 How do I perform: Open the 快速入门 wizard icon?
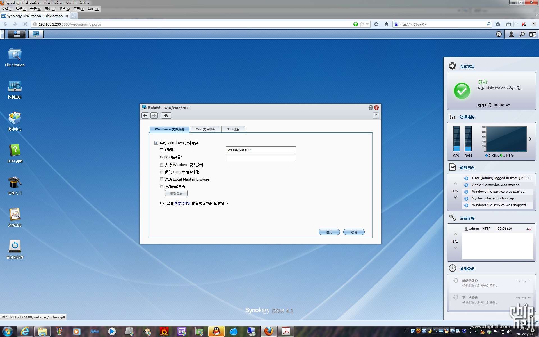15,186
